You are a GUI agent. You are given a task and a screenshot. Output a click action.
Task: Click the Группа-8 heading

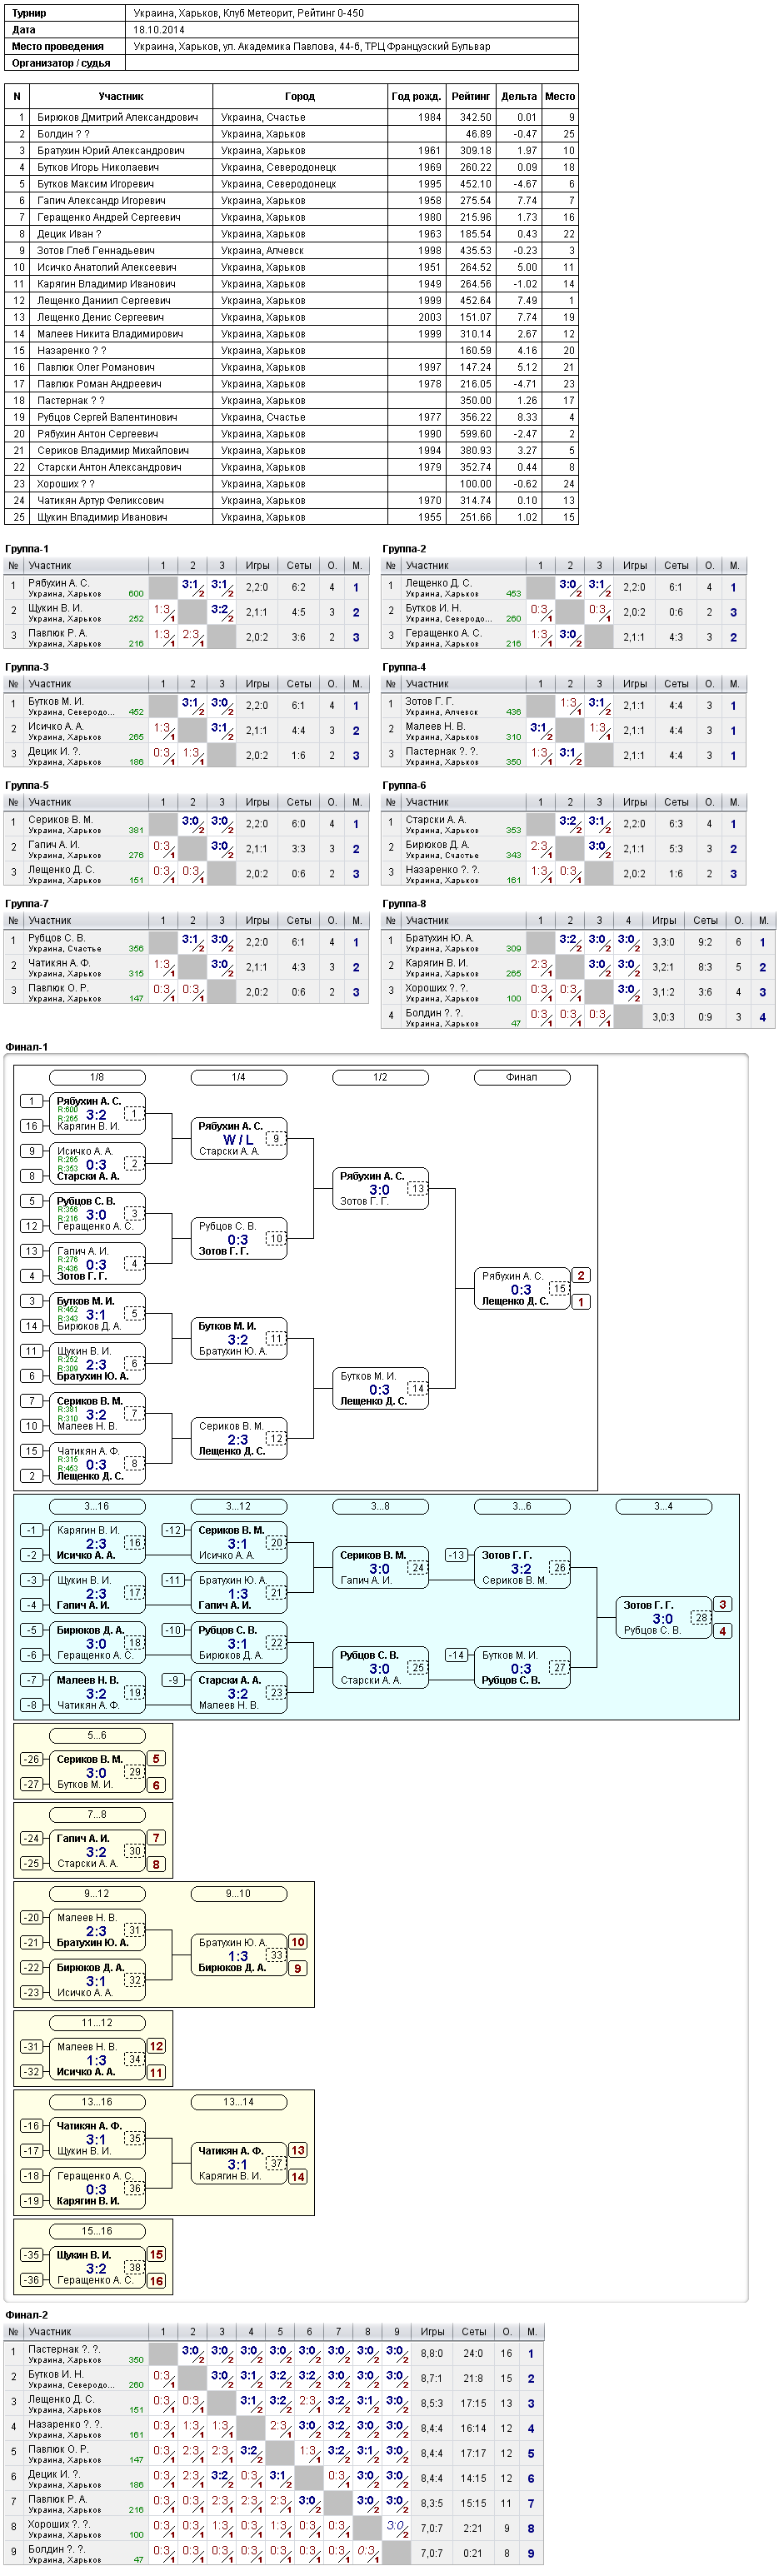(x=404, y=904)
